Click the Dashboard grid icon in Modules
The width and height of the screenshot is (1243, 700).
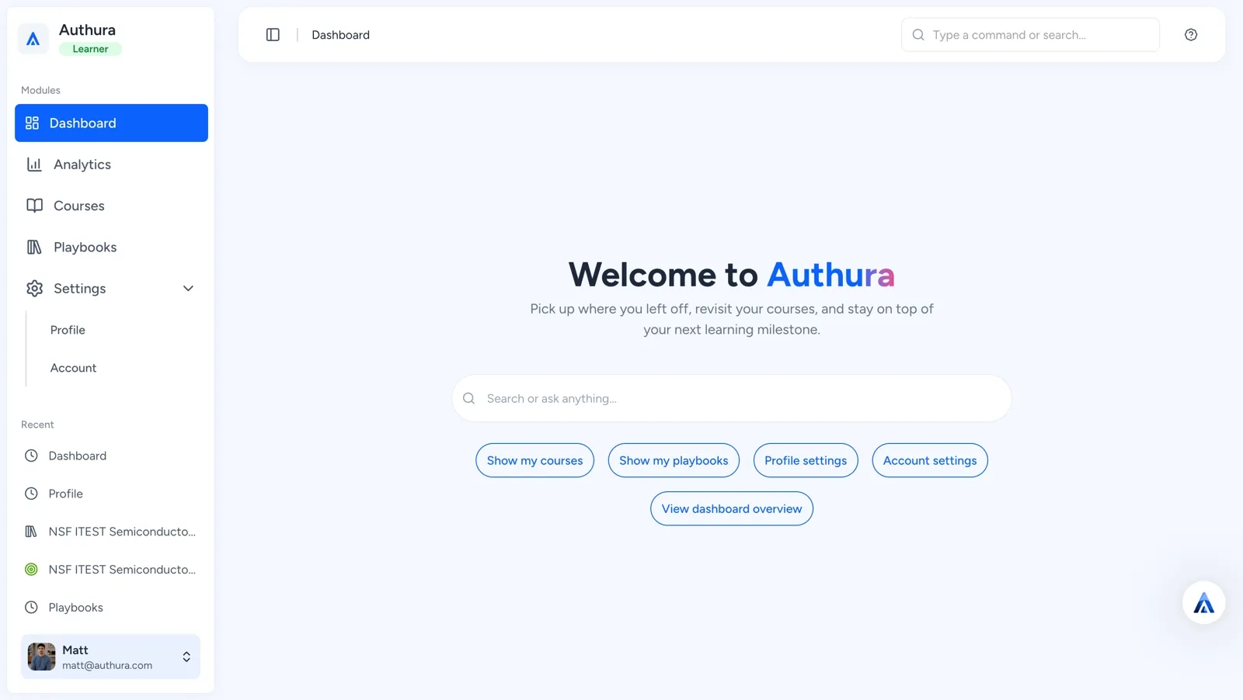click(x=32, y=123)
